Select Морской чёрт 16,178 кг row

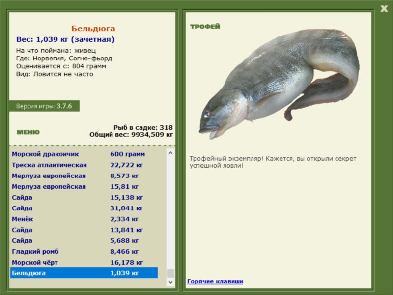(x=84, y=262)
